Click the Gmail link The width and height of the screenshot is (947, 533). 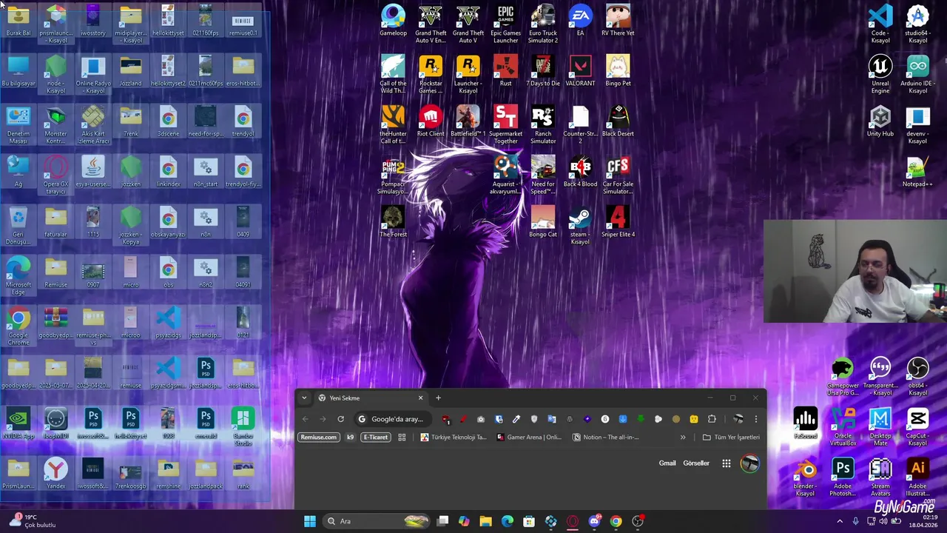667,463
